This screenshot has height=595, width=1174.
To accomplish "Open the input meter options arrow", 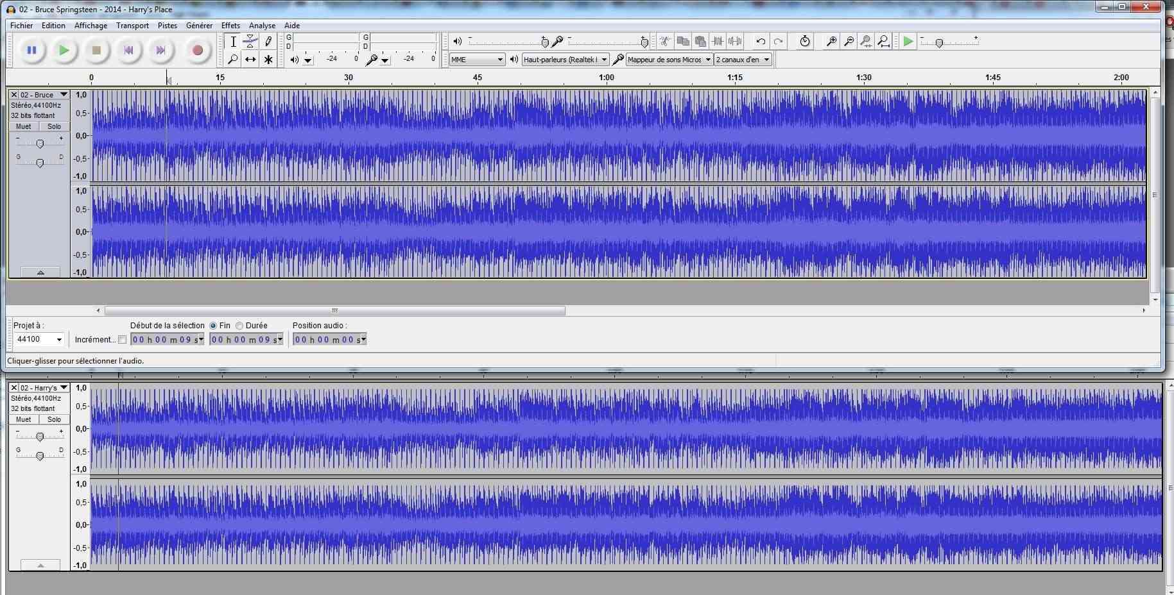I will coord(385,60).
